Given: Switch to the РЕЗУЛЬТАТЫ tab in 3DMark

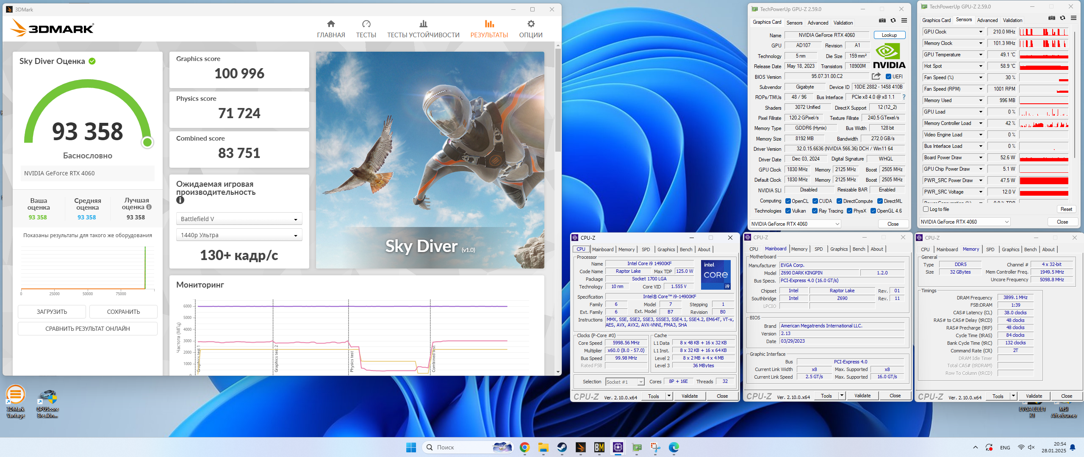Looking at the screenshot, I should pos(489,29).
